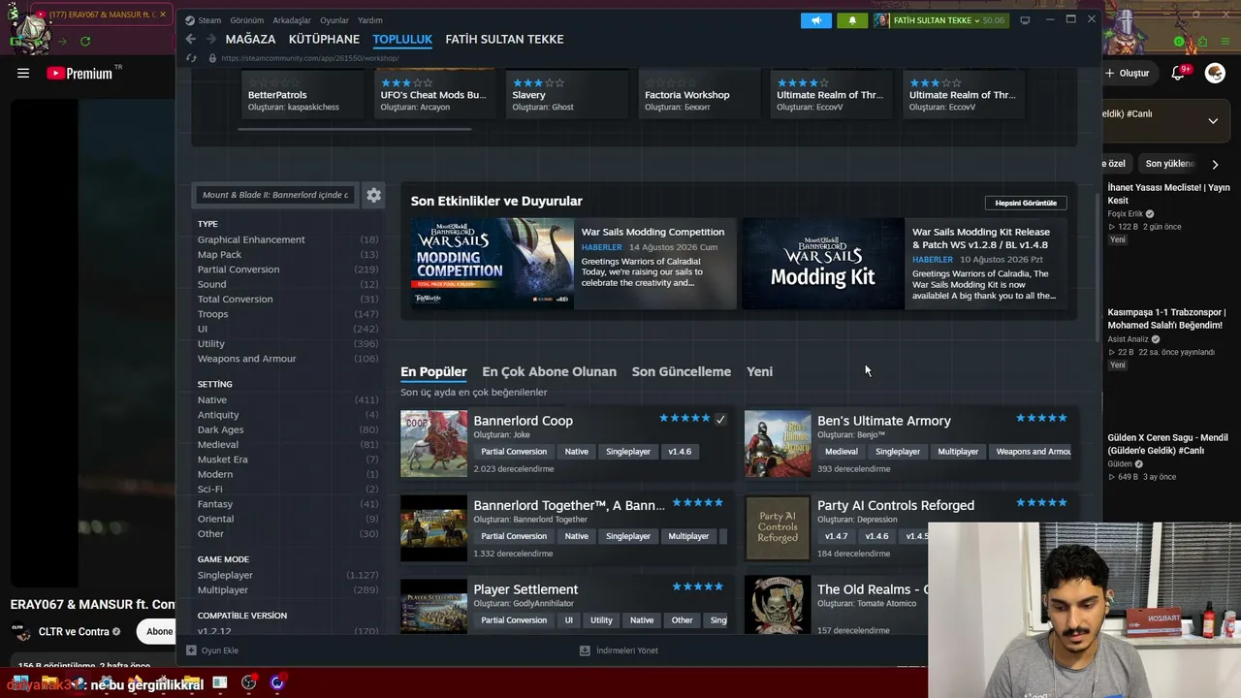
Task: Open the browser extensions puzzle icon
Action: click(x=1202, y=42)
